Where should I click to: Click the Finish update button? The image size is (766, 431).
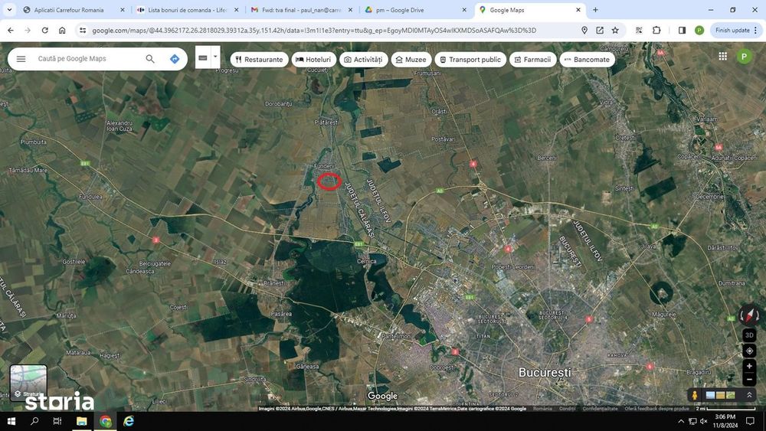pos(732,31)
